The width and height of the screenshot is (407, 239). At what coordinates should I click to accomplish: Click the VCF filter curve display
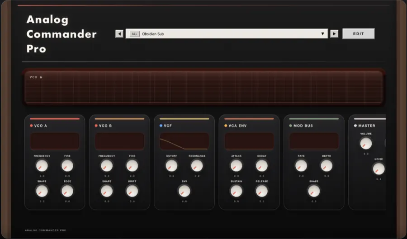pos(184,141)
